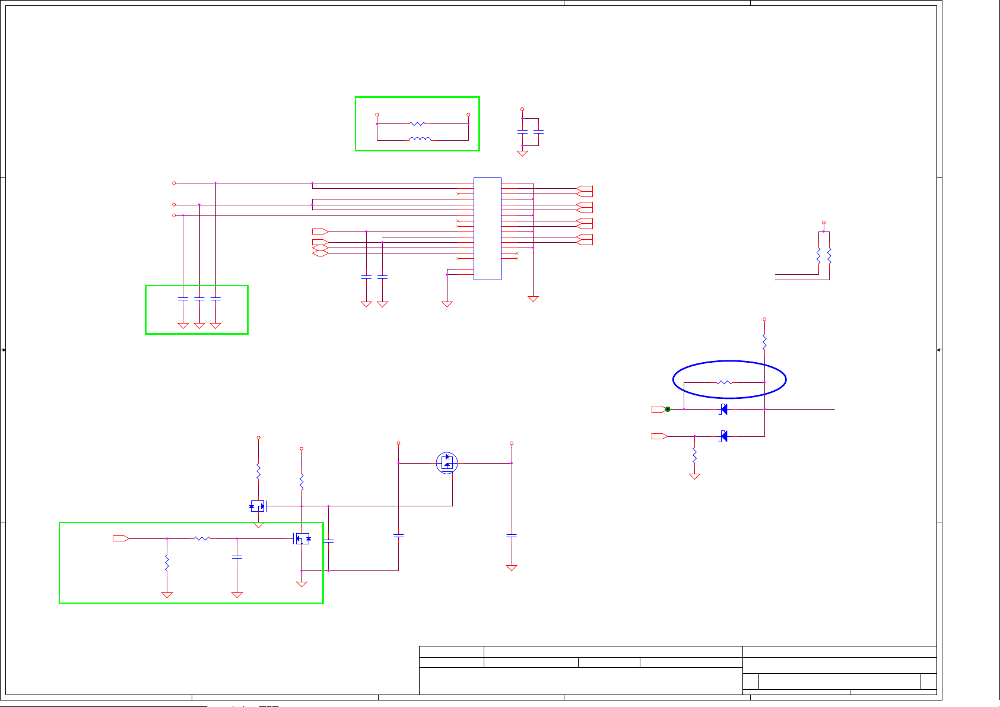This screenshot has width=1000, height=707.
Task: Select the lower Schottky diode symbol
Action: coord(723,436)
